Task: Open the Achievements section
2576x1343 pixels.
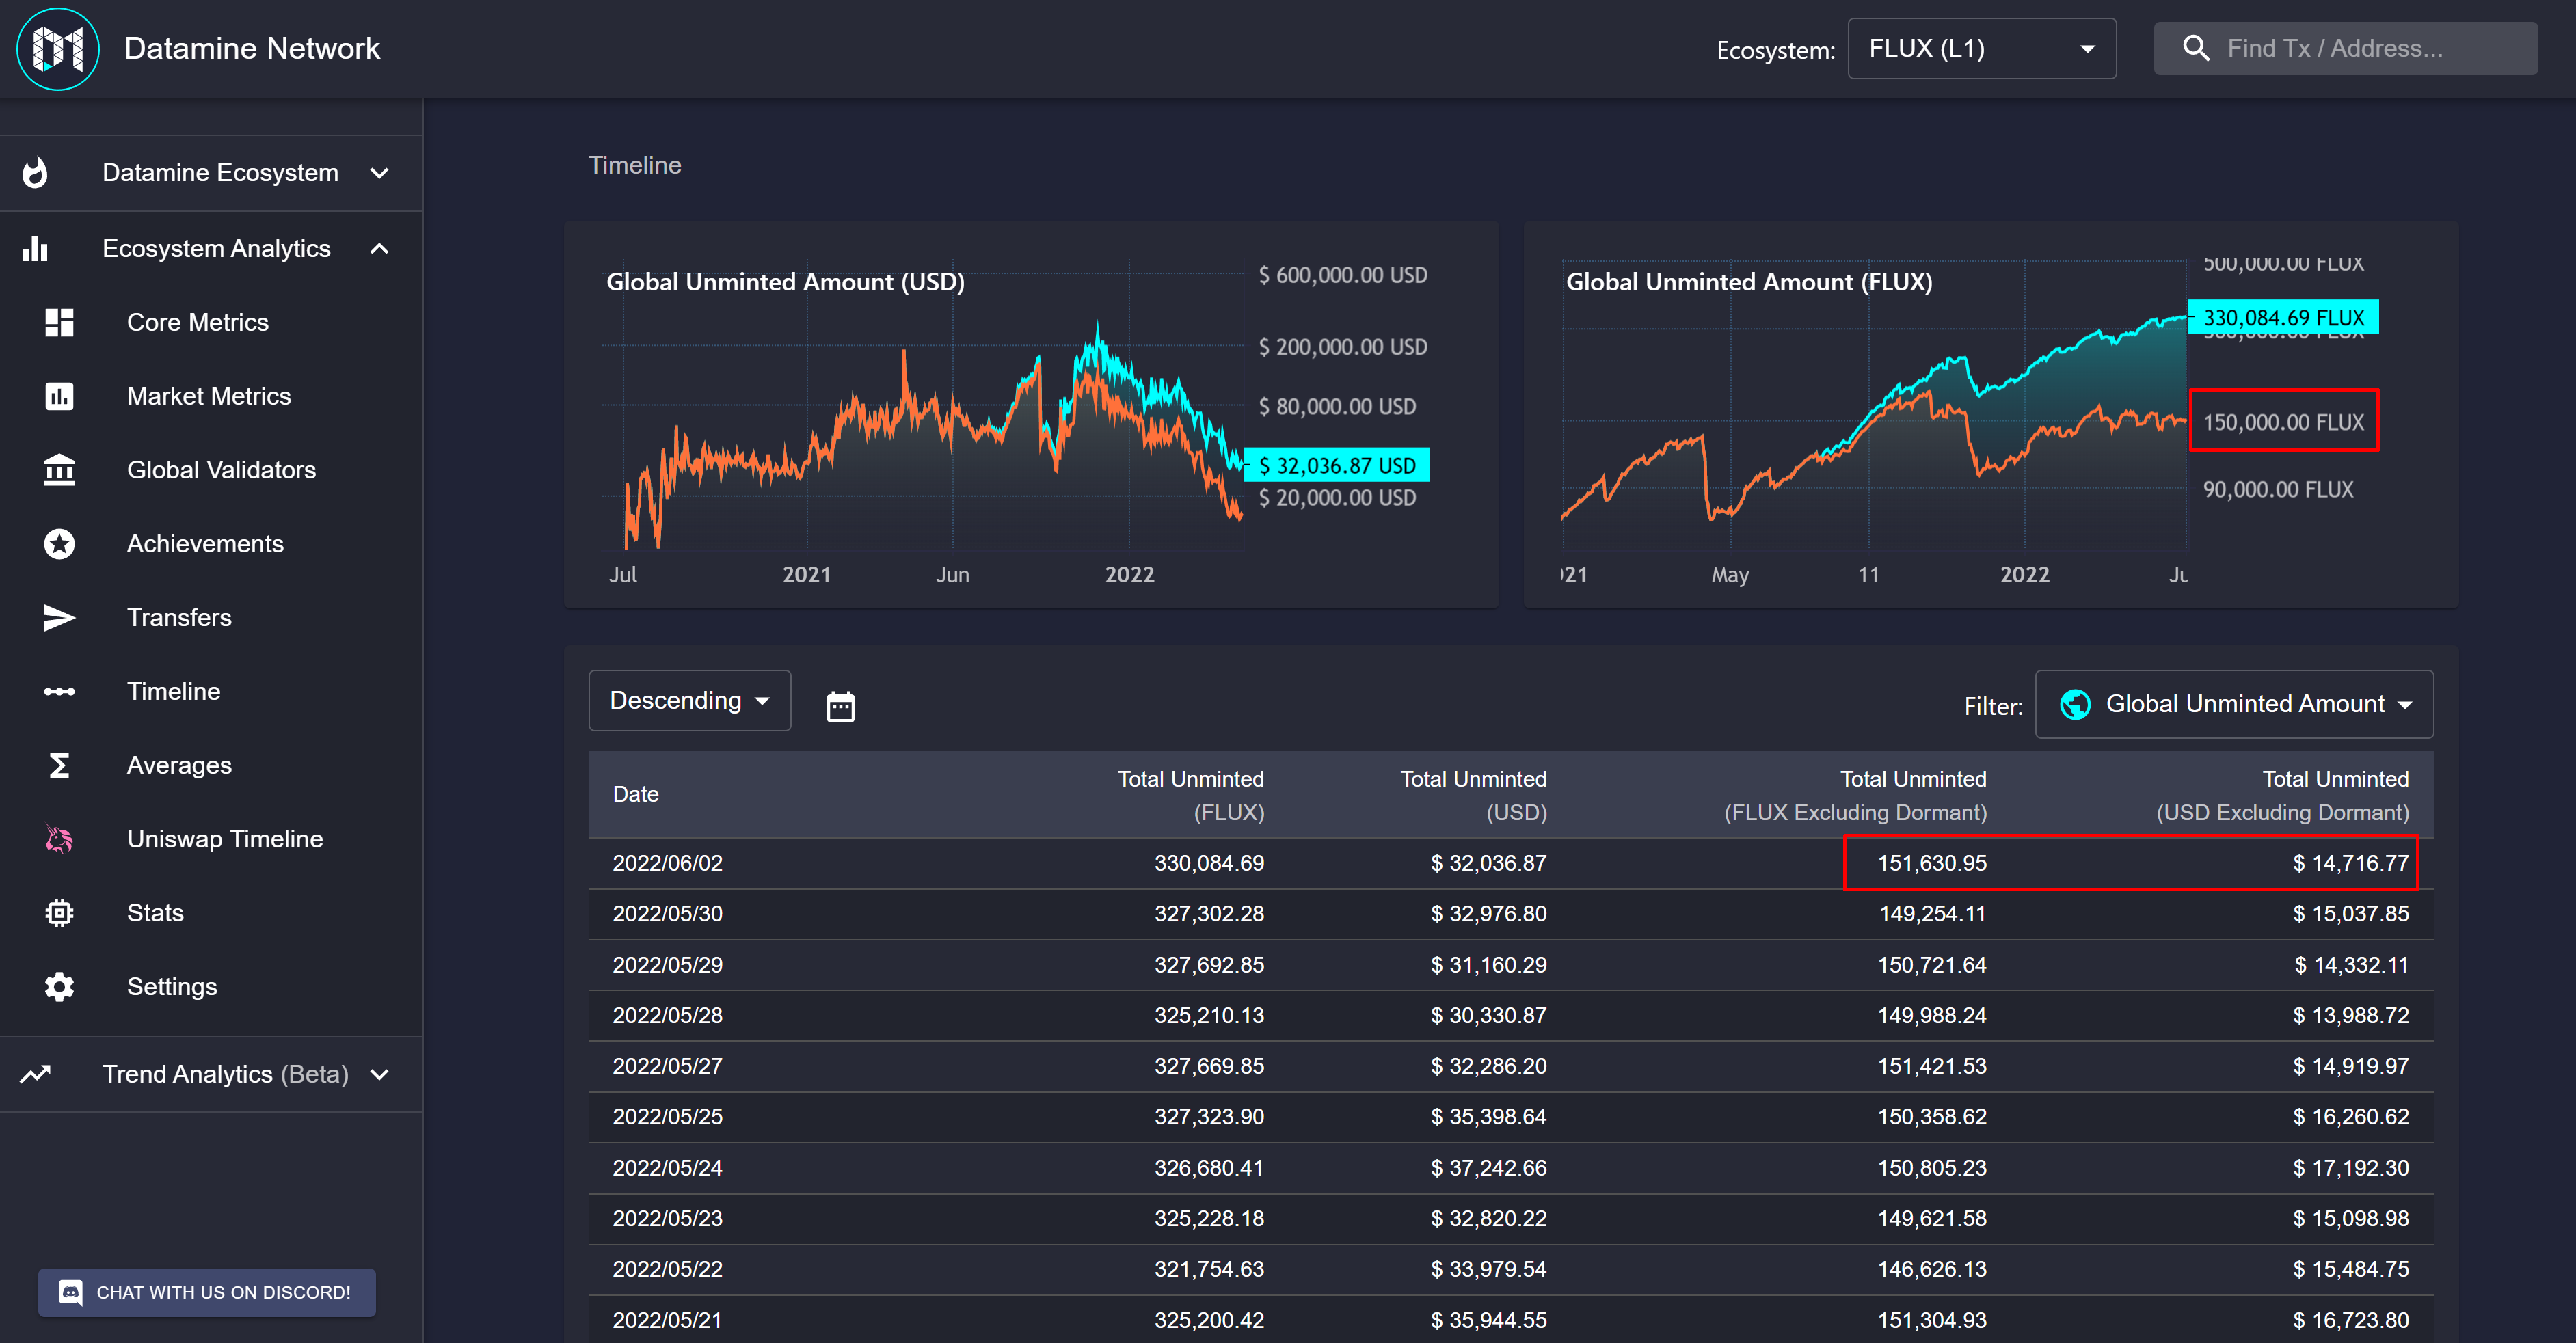Action: pyautogui.click(x=205, y=544)
